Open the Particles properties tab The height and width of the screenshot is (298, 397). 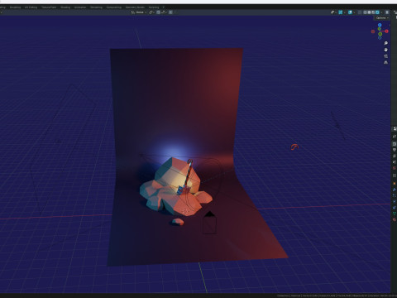tap(395, 195)
